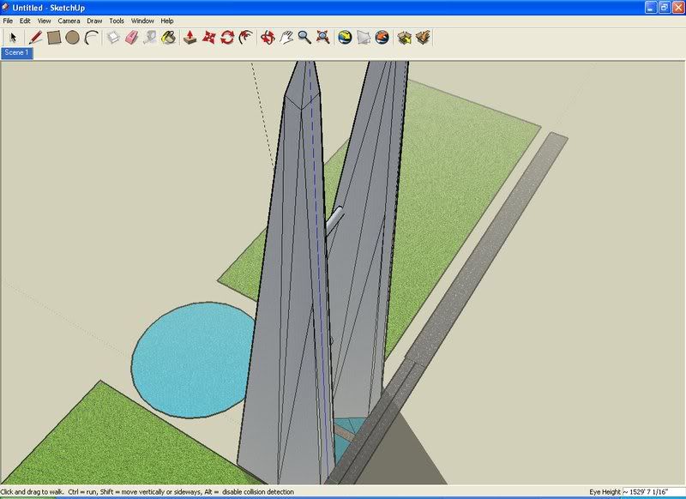Open the Edit menu
This screenshot has width=686, height=499.
click(25, 21)
